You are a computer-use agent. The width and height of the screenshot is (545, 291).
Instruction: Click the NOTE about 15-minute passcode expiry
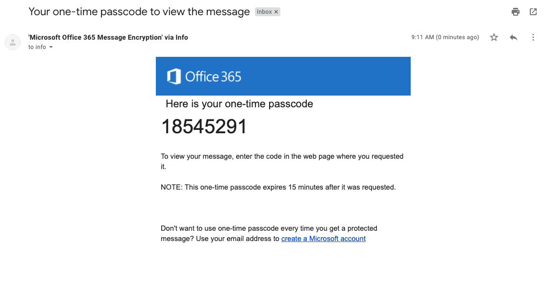(278, 187)
